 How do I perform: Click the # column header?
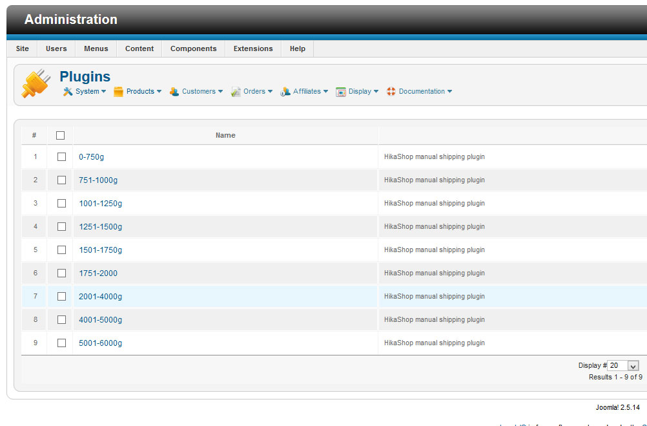point(34,135)
